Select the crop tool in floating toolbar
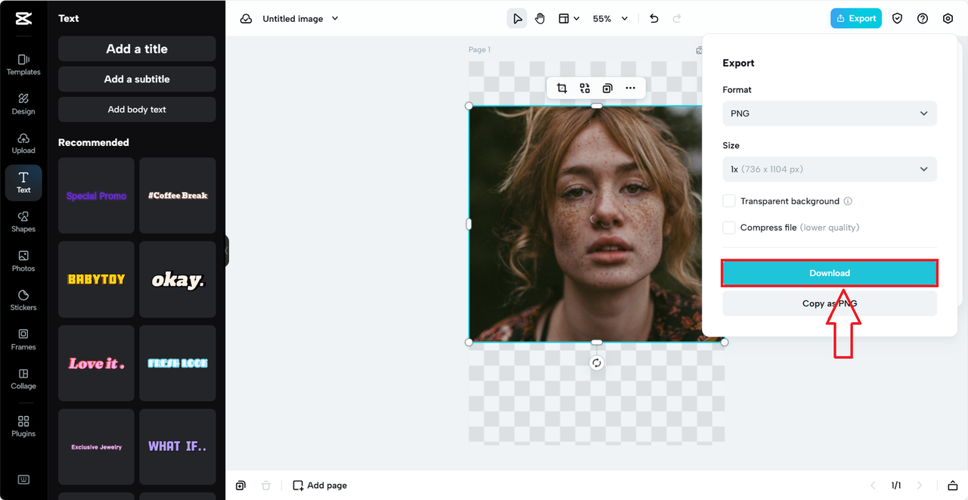 [x=562, y=89]
